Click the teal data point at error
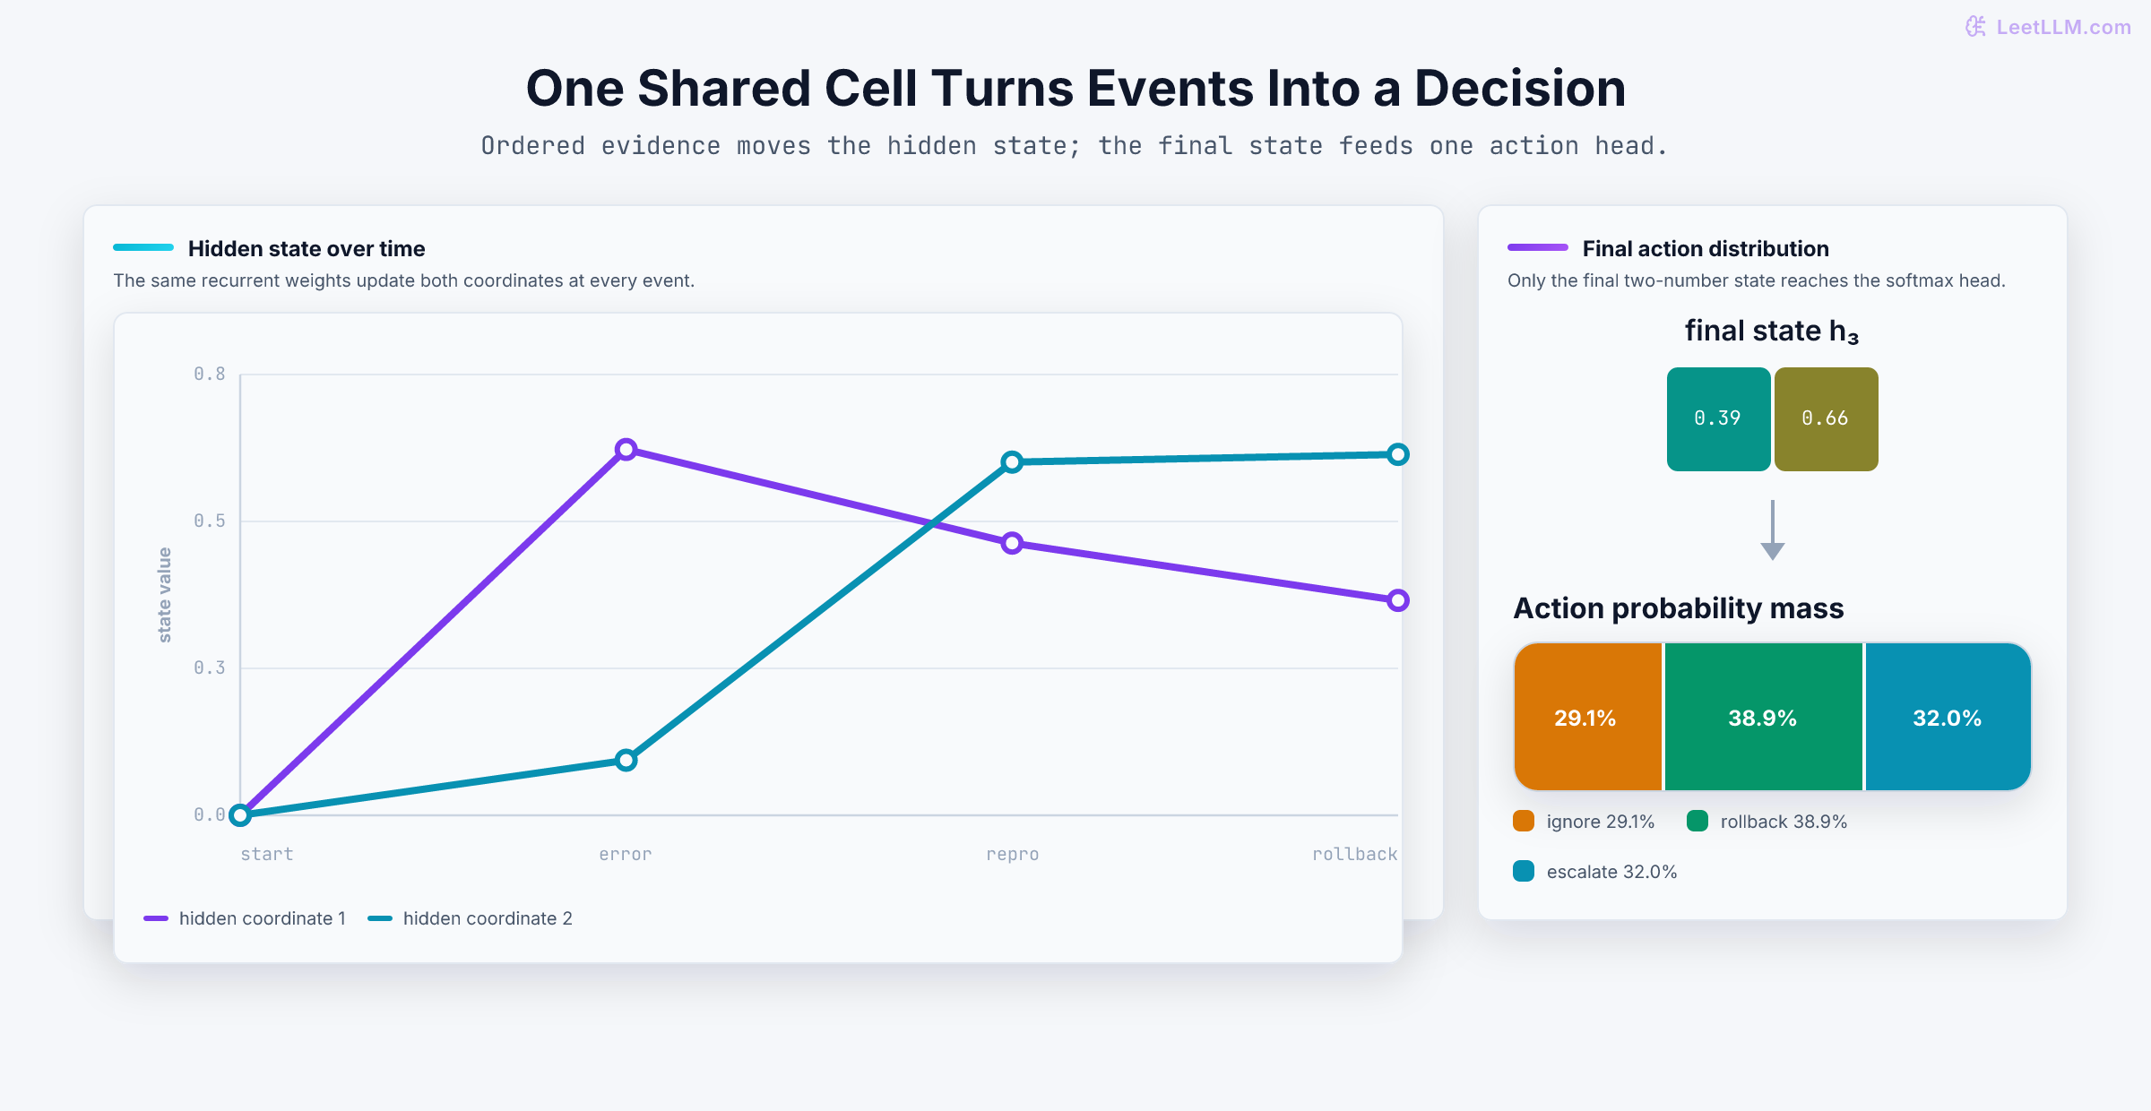The height and width of the screenshot is (1111, 2151). pos(626,760)
